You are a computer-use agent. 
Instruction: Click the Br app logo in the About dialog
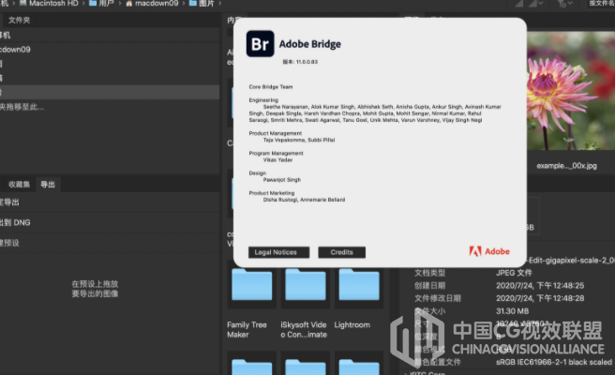[260, 43]
